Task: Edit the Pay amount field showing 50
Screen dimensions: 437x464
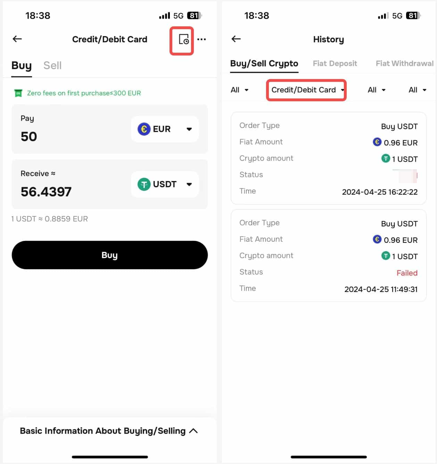Action: tap(29, 136)
